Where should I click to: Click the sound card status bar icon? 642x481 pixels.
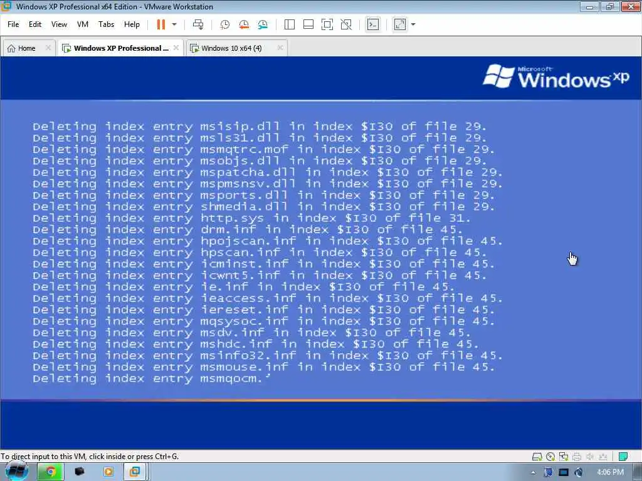tap(589, 457)
